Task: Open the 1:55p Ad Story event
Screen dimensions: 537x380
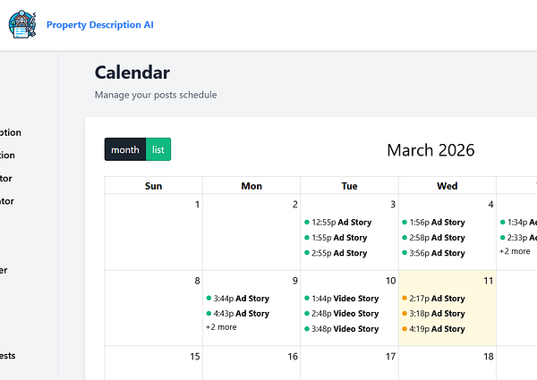Action: (x=336, y=238)
